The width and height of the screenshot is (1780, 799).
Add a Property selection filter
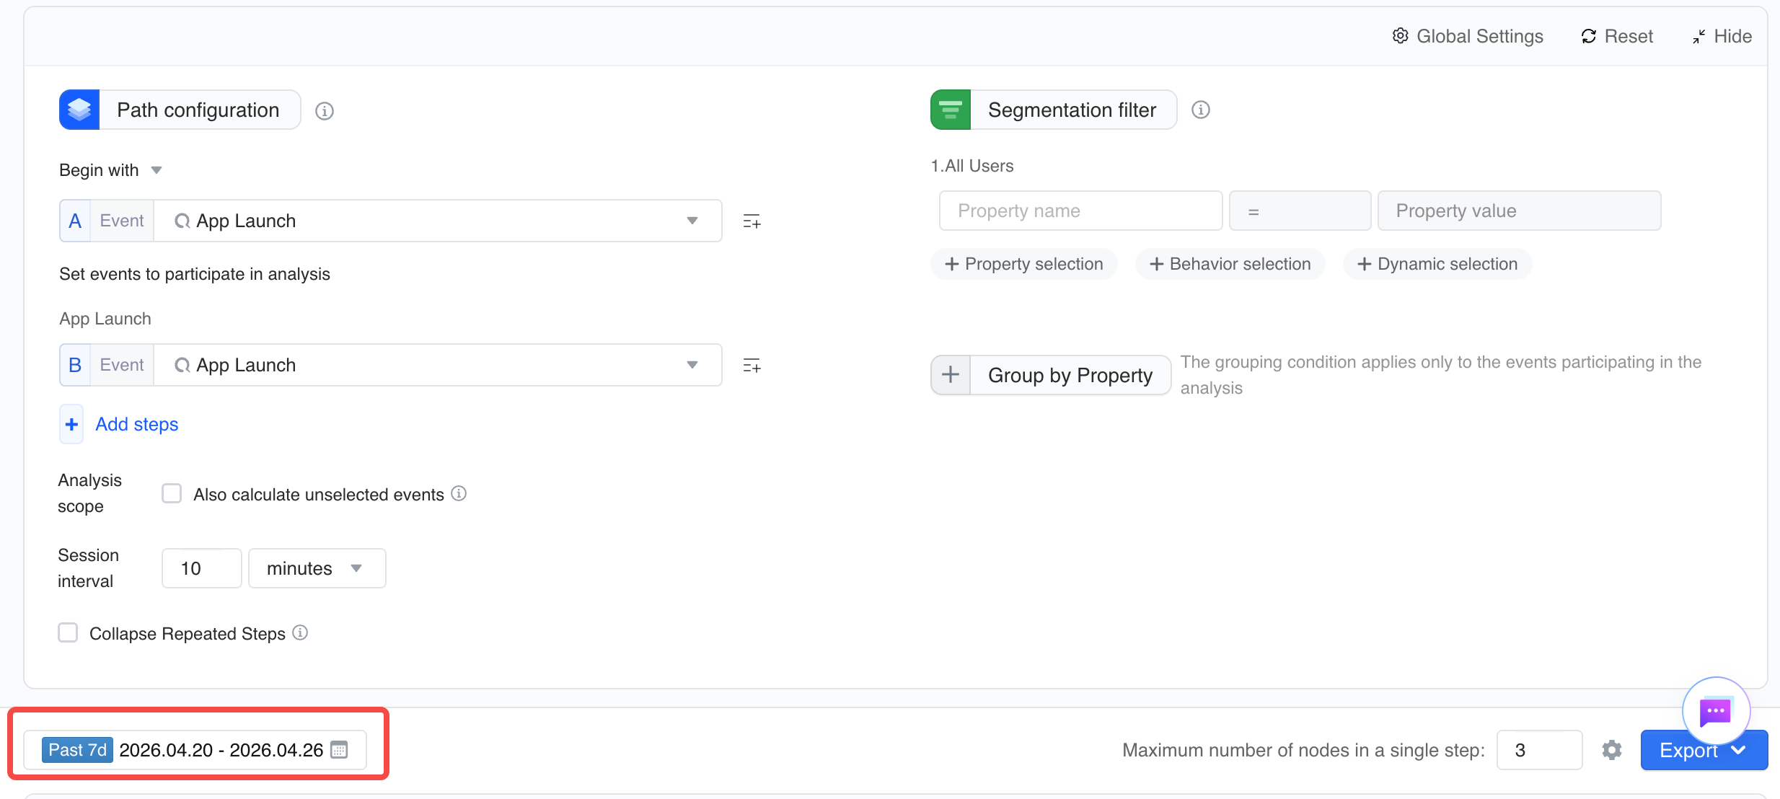click(x=1023, y=264)
